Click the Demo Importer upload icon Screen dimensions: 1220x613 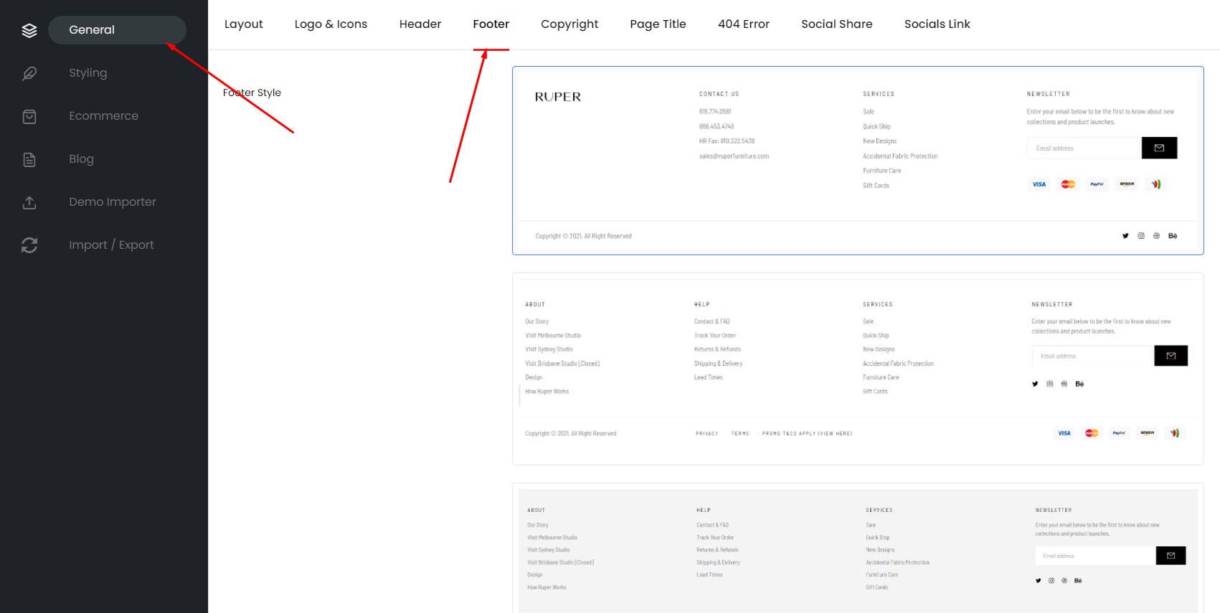pos(29,202)
